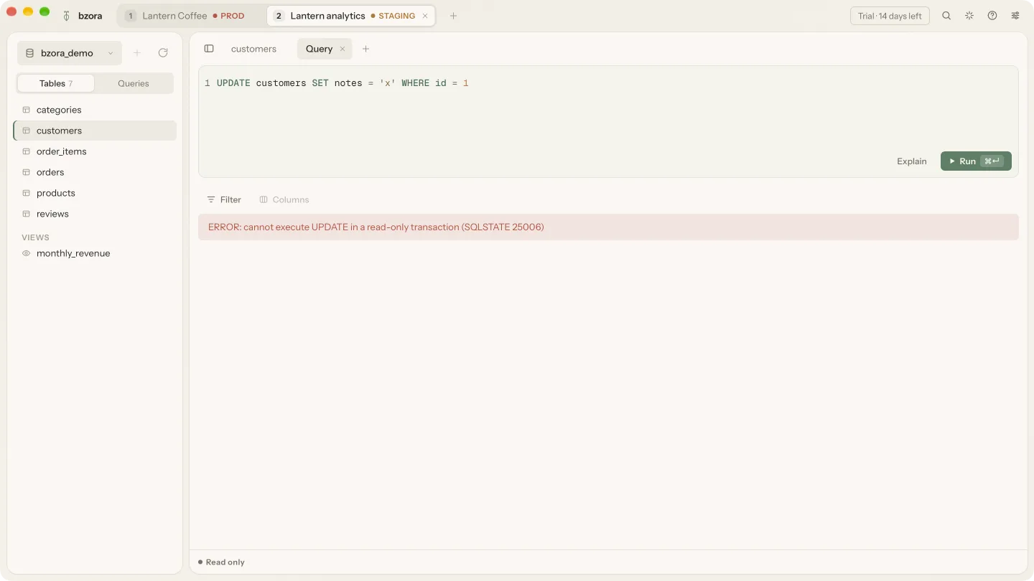Close the Query tab
This screenshot has width=1034, height=581.
343,49
